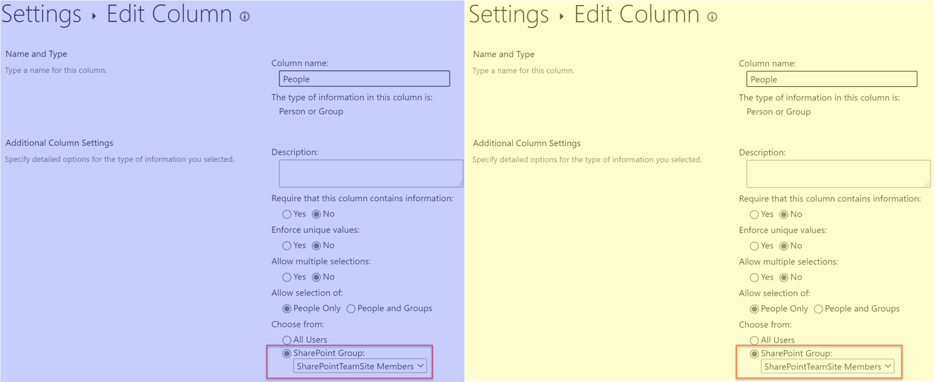Click the info icon in blue panel title

[245, 17]
